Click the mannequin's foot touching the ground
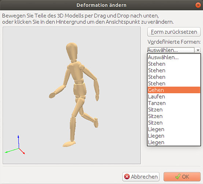The image size is (203, 184). click(69, 144)
